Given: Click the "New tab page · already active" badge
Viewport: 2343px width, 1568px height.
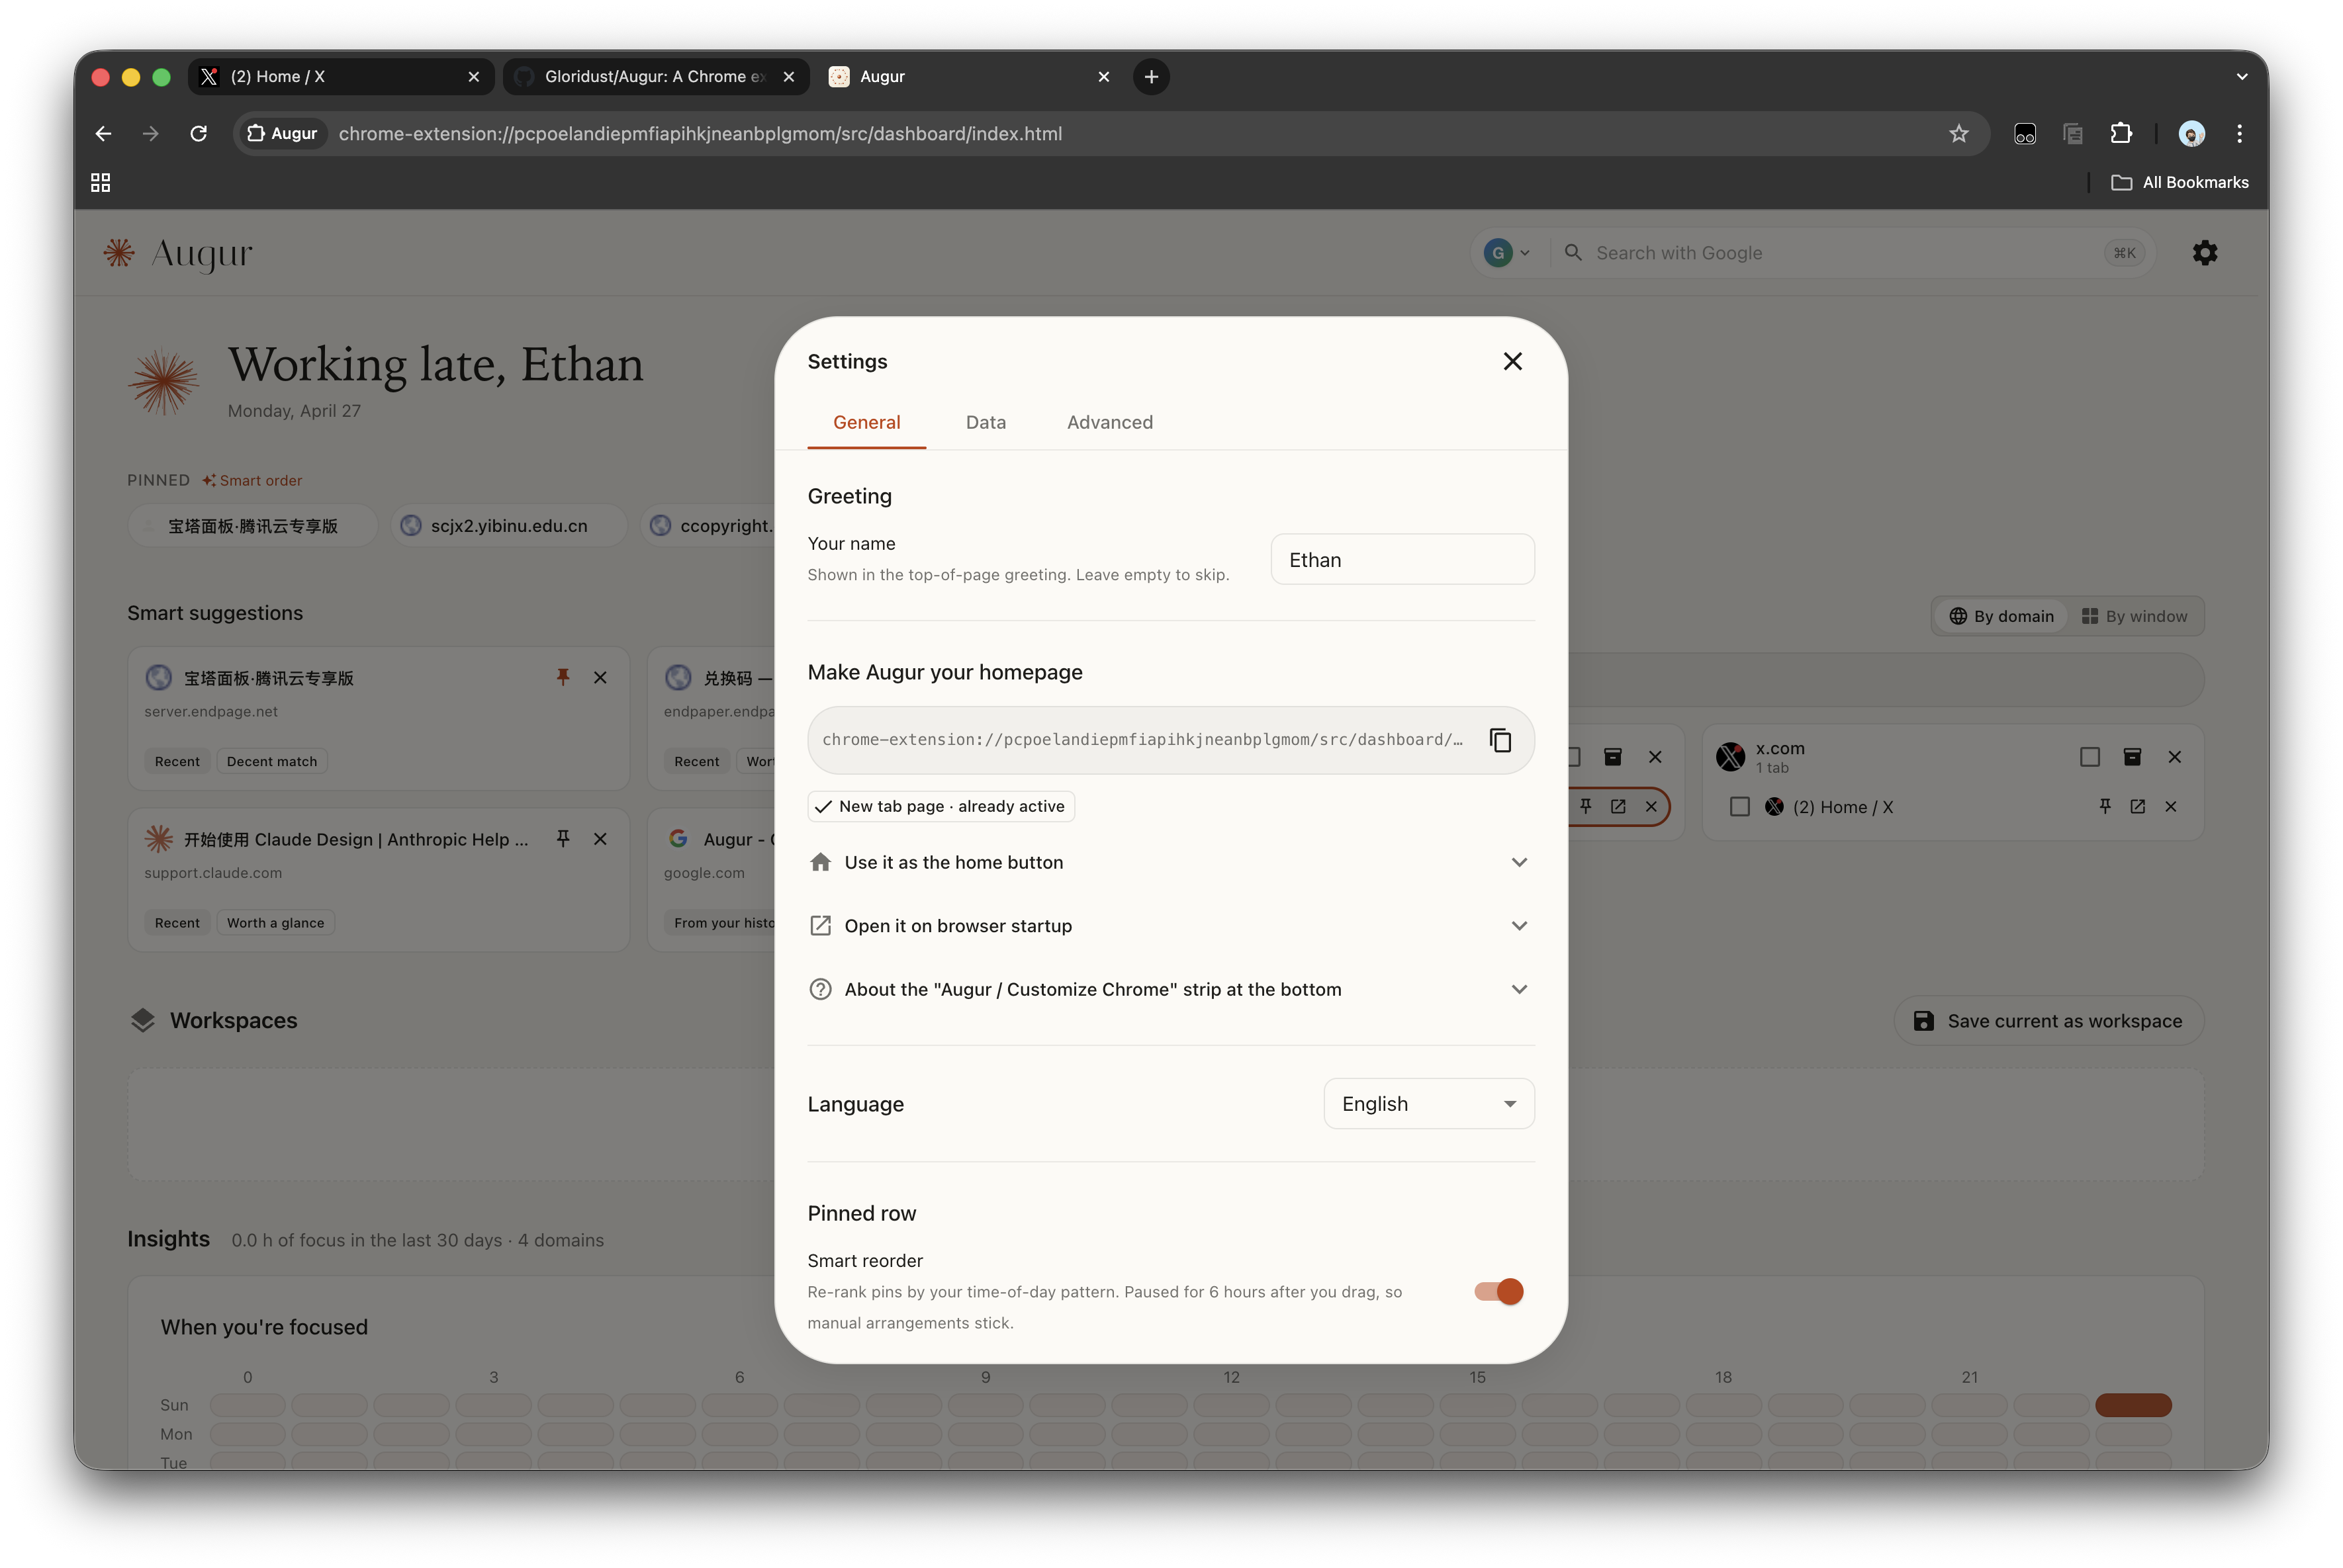Looking at the screenshot, I should click(x=941, y=806).
